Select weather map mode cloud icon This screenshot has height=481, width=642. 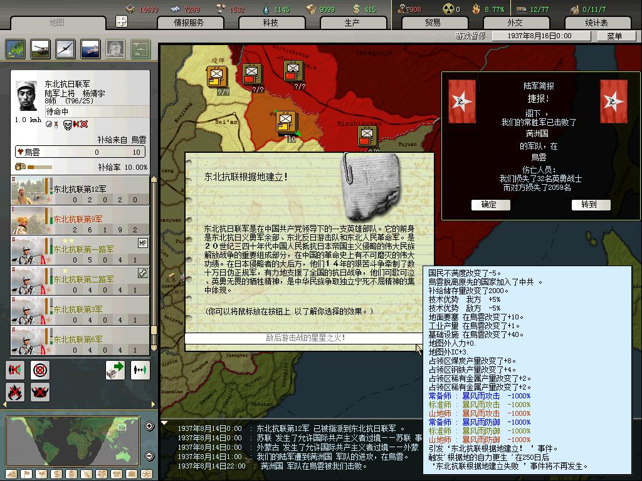tap(41, 475)
